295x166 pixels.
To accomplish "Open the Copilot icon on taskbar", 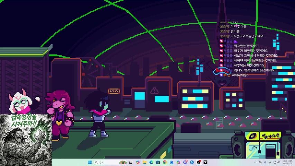I will (x=138, y=162).
